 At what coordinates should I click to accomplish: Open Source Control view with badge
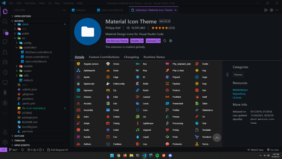click(x=5, y=32)
